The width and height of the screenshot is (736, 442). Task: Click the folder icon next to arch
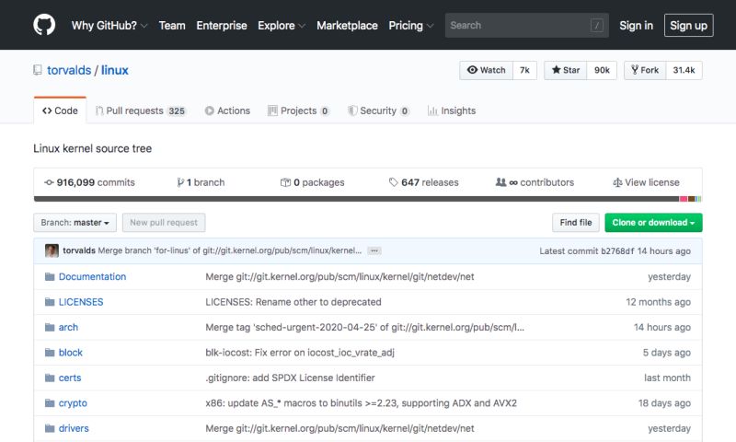click(50, 328)
